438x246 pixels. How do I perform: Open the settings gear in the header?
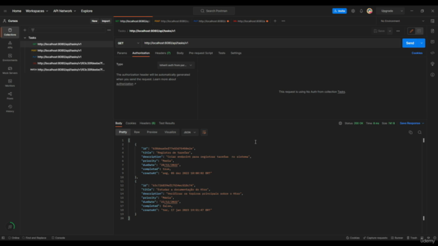click(x=353, y=11)
